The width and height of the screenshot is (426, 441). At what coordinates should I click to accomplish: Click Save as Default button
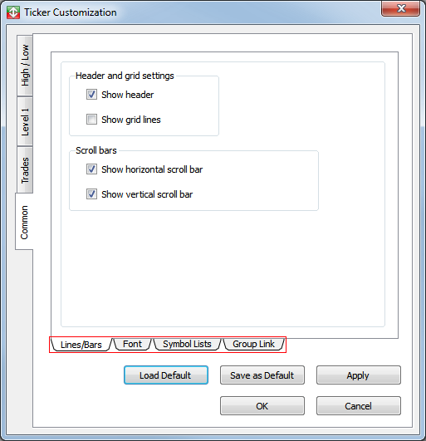point(262,375)
